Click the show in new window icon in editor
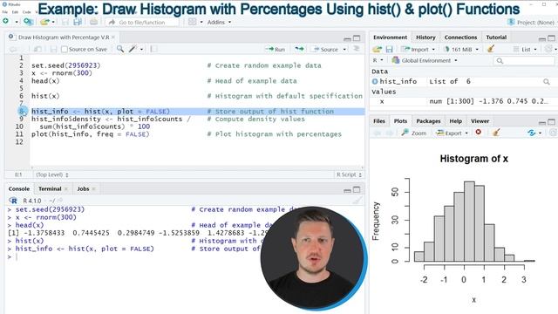Image resolution: width=558 pixels, height=314 pixels. 37,49
